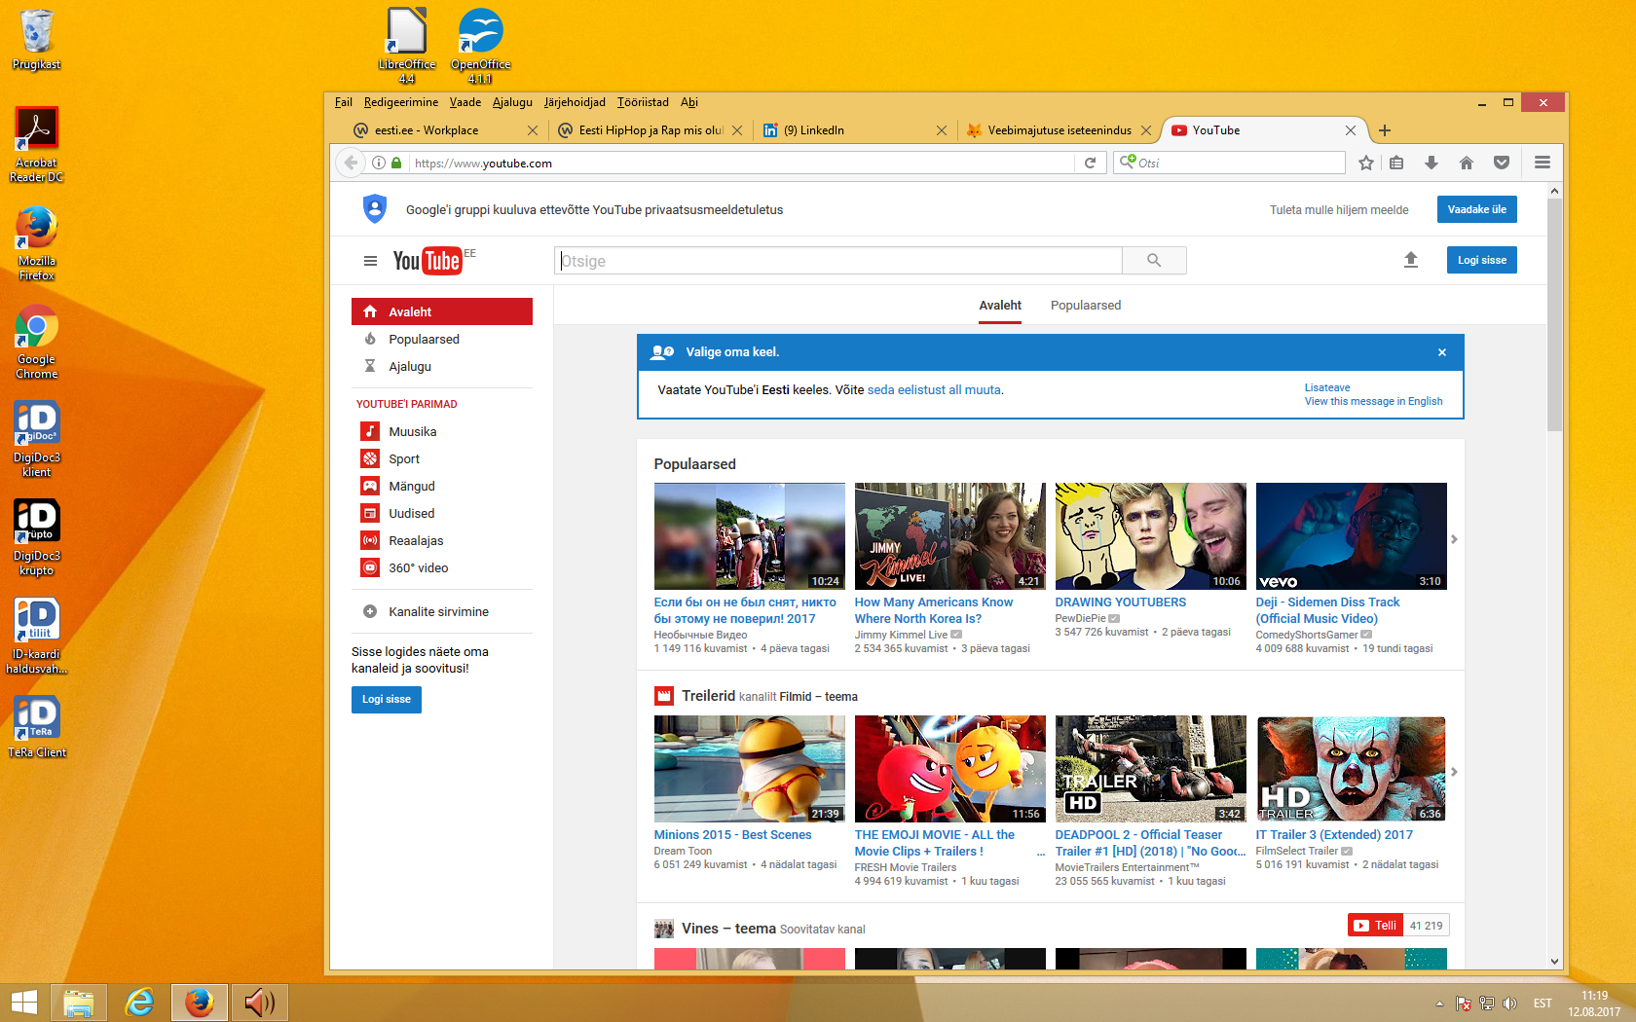Bookmark this page with the star icon
Viewport: 1636px width, 1022px height.
1366,164
